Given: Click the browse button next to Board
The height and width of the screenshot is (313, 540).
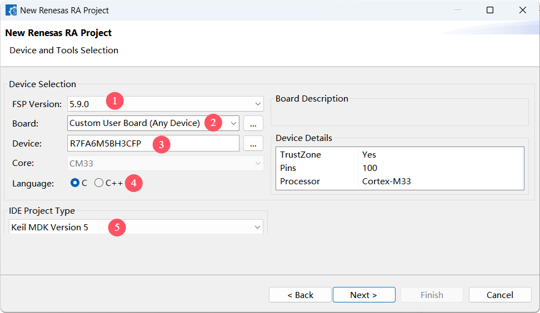Looking at the screenshot, I should point(253,124).
